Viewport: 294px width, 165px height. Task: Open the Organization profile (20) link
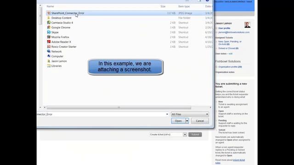coord(230,67)
